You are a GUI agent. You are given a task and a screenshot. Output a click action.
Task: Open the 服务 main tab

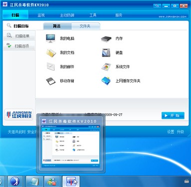click(119, 15)
